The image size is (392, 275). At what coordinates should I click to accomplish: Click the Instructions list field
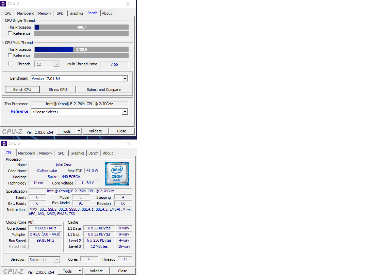click(80, 211)
